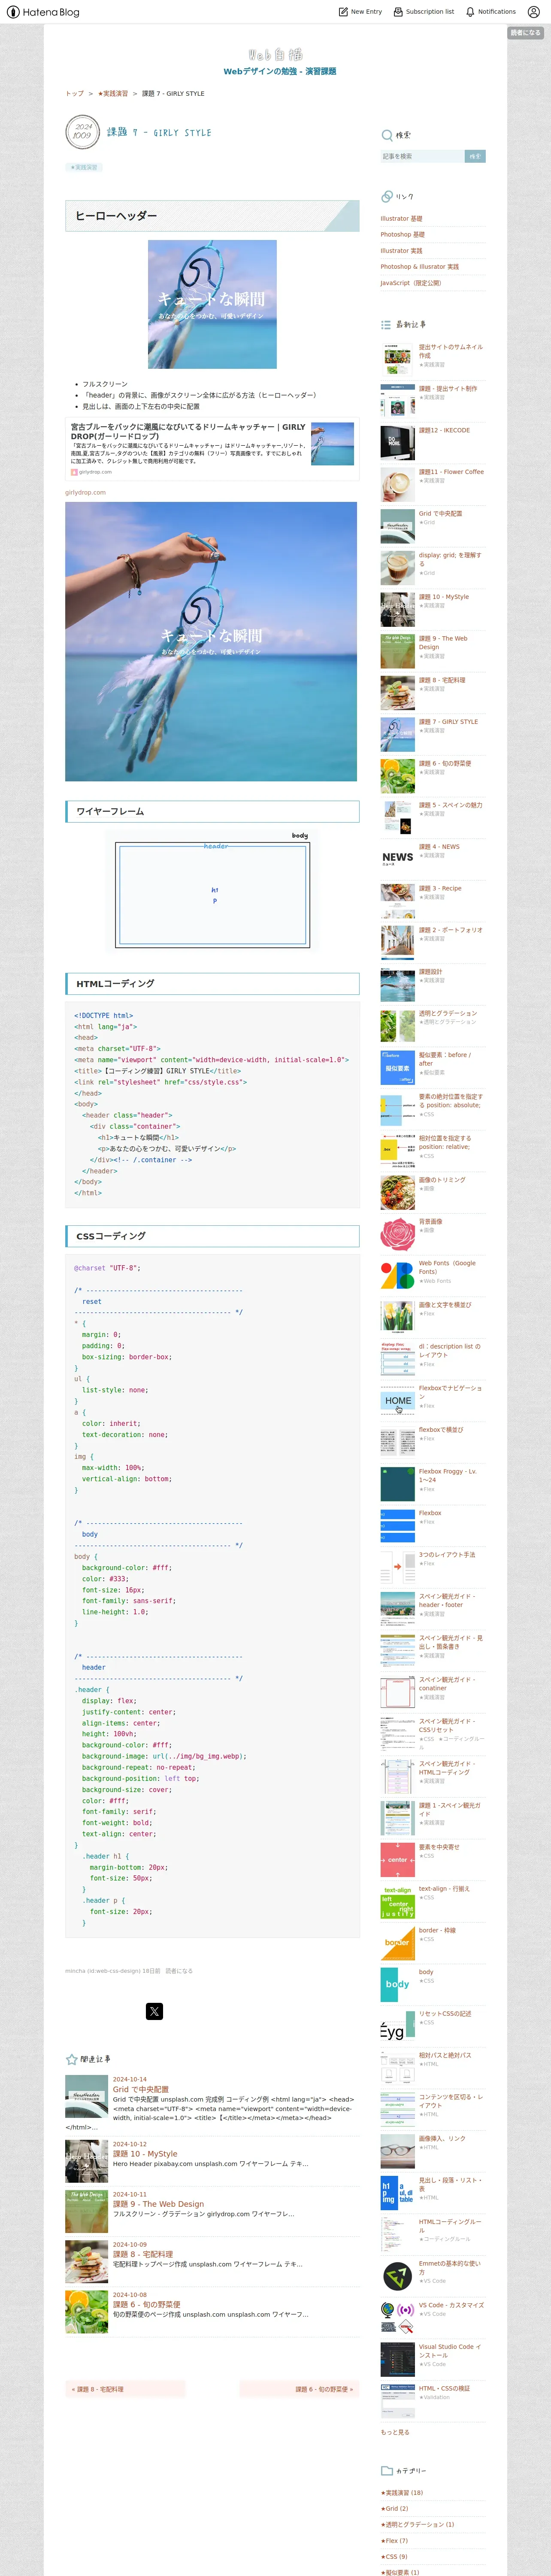Image resolution: width=551 pixels, height=2576 pixels.
Task: Open recent entry 課題12 - IKECODE
Action: (444, 430)
